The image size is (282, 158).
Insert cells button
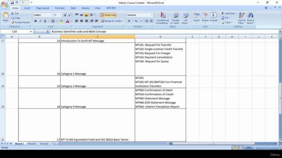[x=197, y=18]
